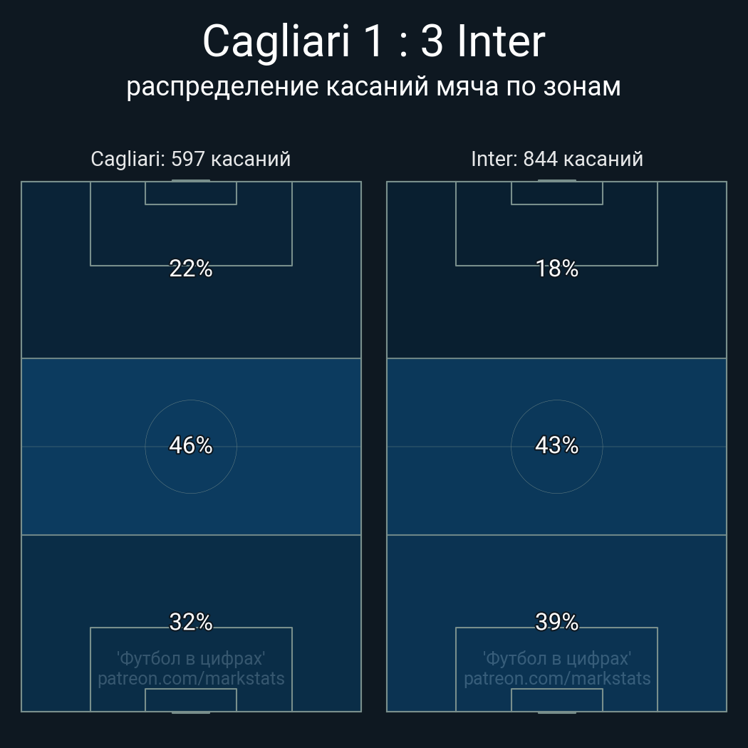This screenshot has height=748, width=748.
Task: Open patreon.com/markstats link on Cagliari pitch
Action: click(191, 678)
